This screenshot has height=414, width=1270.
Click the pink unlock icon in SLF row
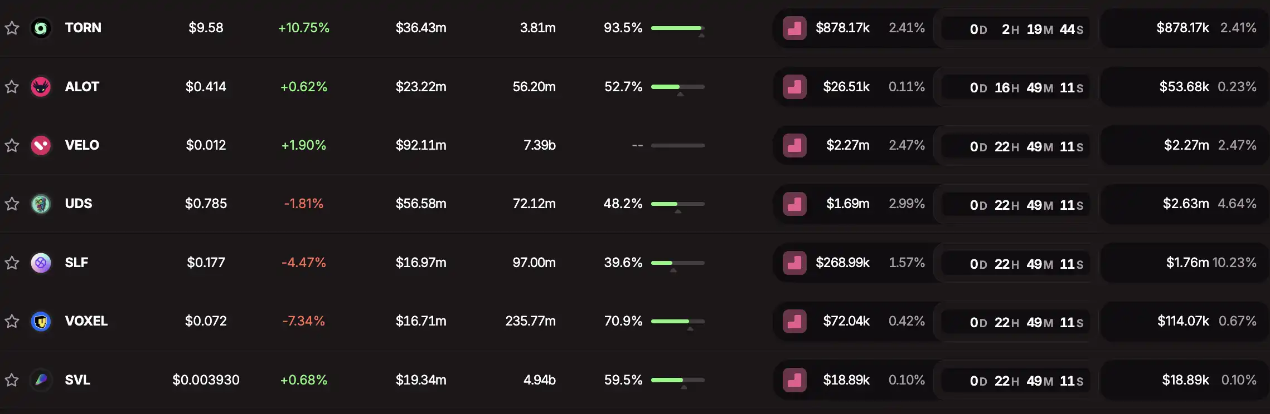[x=794, y=263]
